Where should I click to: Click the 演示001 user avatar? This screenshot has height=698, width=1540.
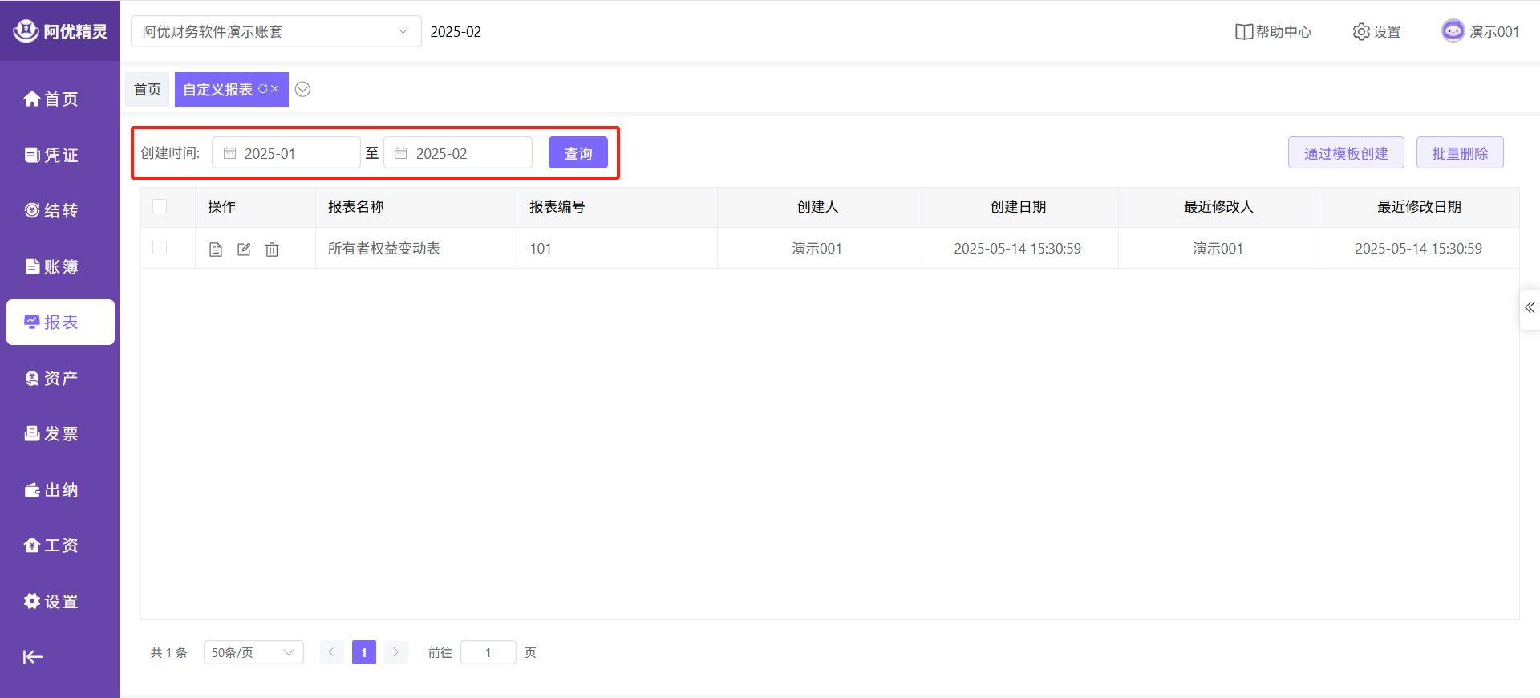click(1453, 31)
